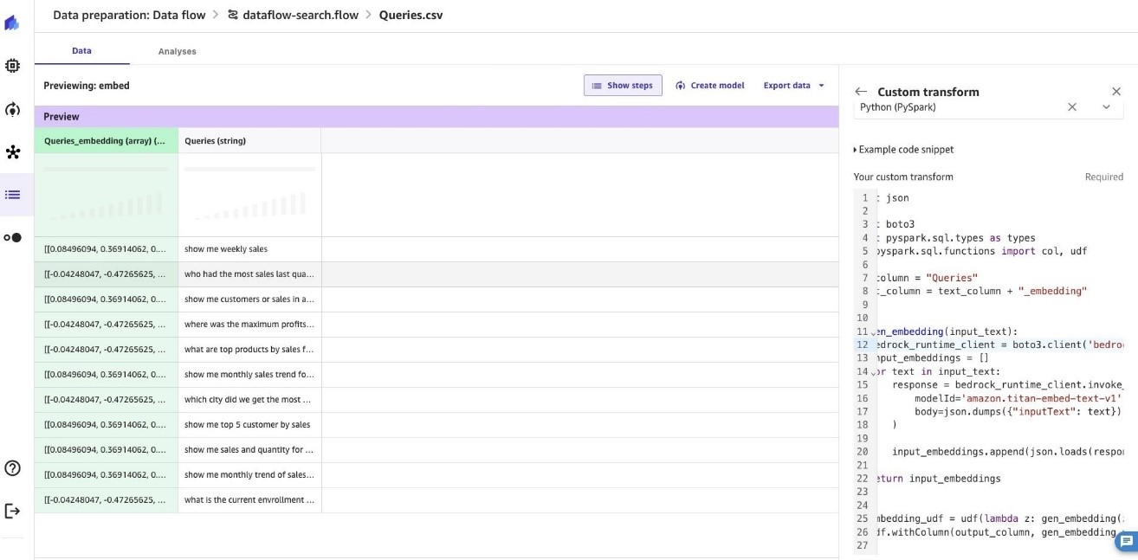Open the Help question mark icon
1138x560 pixels.
(13, 468)
